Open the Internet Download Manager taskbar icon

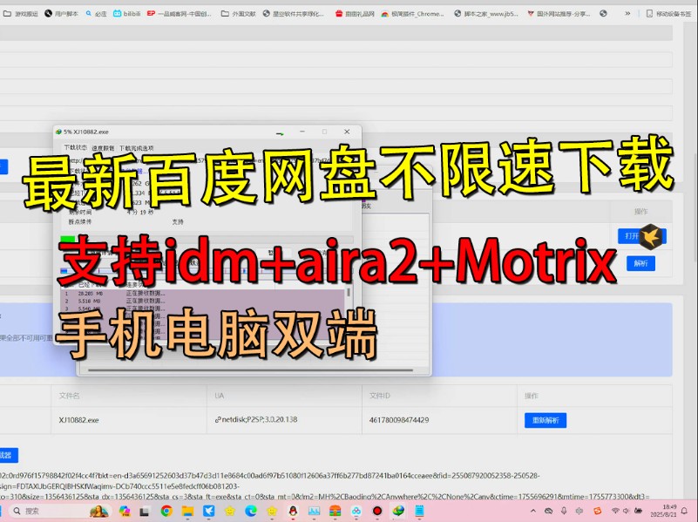[398, 512]
